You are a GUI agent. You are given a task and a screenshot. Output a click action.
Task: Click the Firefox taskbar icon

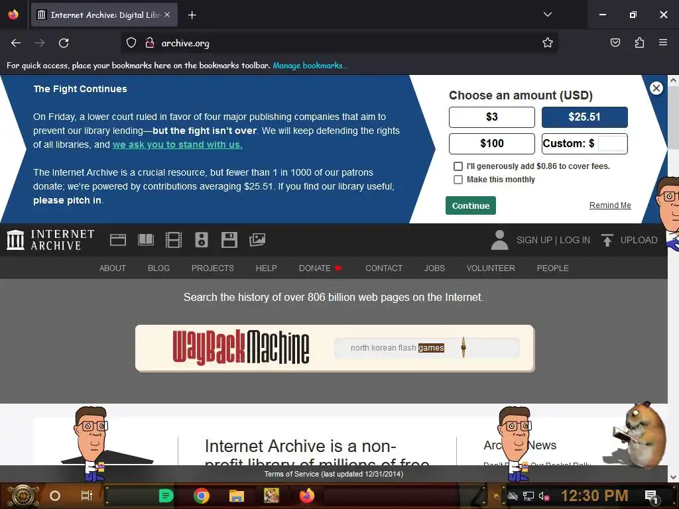point(306,496)
